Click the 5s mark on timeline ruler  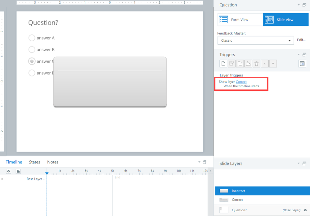tap(113, 171)
